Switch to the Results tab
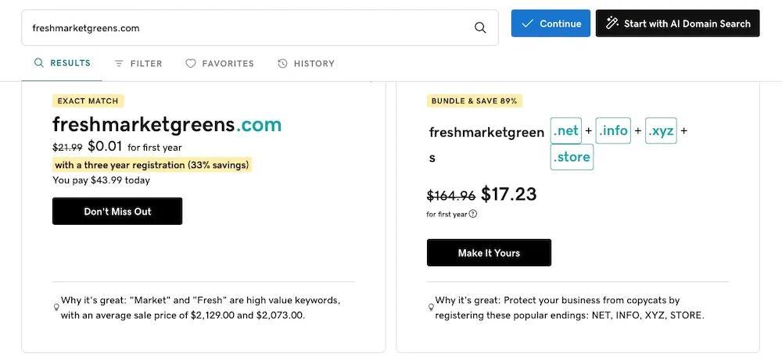 click(62, 63)
